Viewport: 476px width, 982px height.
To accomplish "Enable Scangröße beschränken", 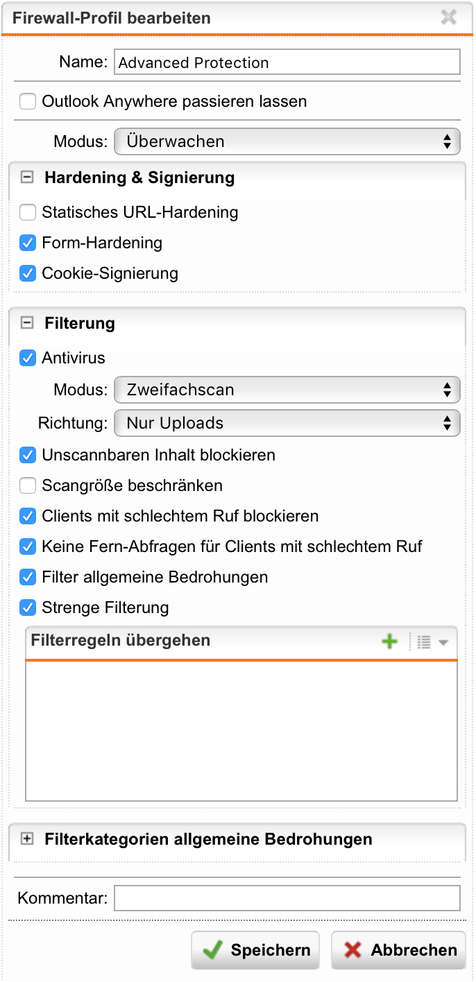I will [x=28, y=485].
